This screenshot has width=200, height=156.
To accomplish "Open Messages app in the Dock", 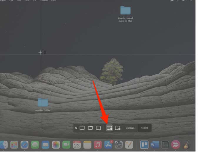I will (35, 145).
